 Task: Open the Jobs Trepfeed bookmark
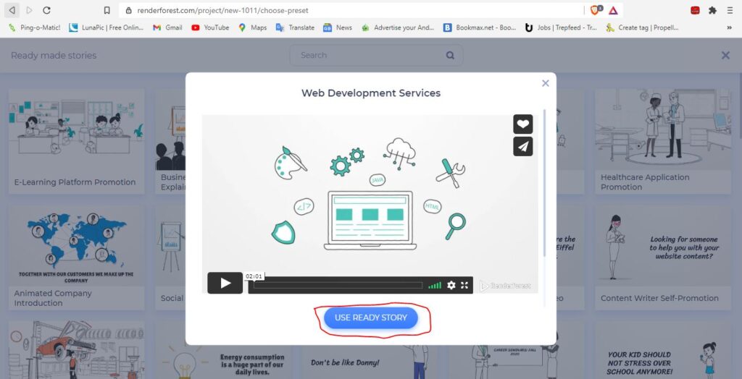click(x=562, y=27)
